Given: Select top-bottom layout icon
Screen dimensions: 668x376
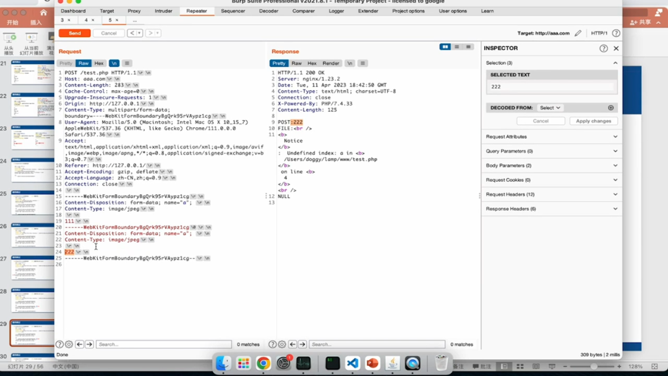Looking at the screenshot, I should 456,47.
